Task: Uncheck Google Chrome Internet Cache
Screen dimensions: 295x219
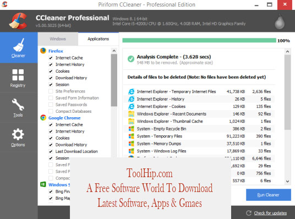Action: coord(51,124)
